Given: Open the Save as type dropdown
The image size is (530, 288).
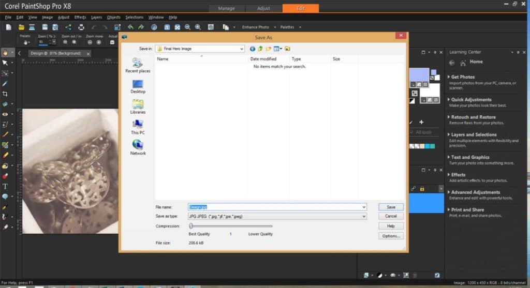Looking at the screenshot, I should (364, 216).
